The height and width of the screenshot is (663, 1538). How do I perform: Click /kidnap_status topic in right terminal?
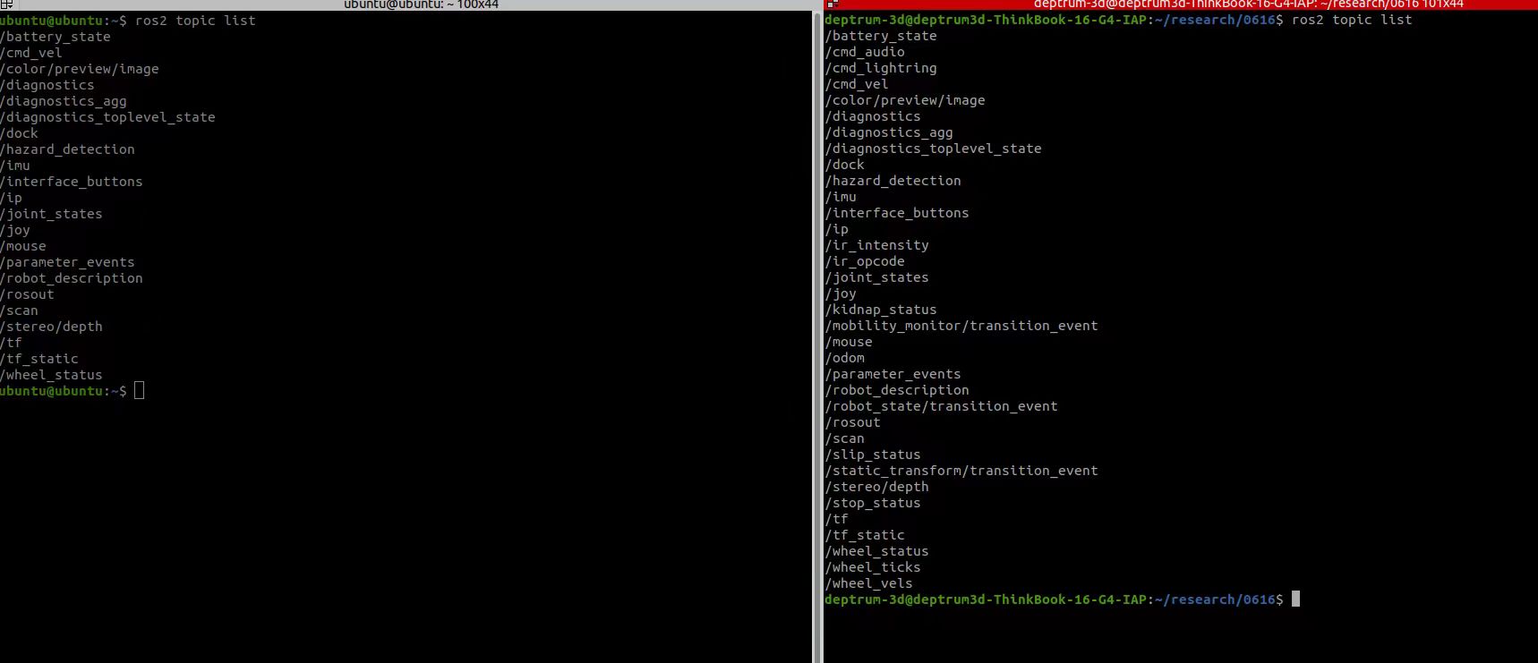[881, 310]
